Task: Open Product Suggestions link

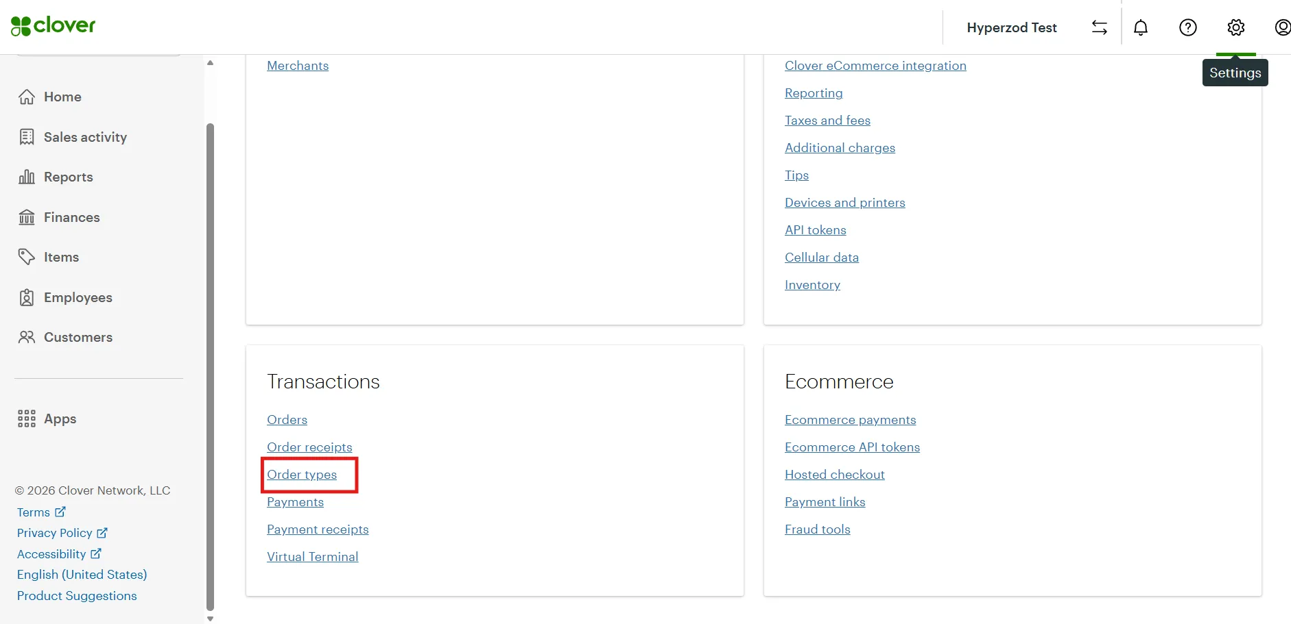Action: pyautogui.click(x=77, y=596)
